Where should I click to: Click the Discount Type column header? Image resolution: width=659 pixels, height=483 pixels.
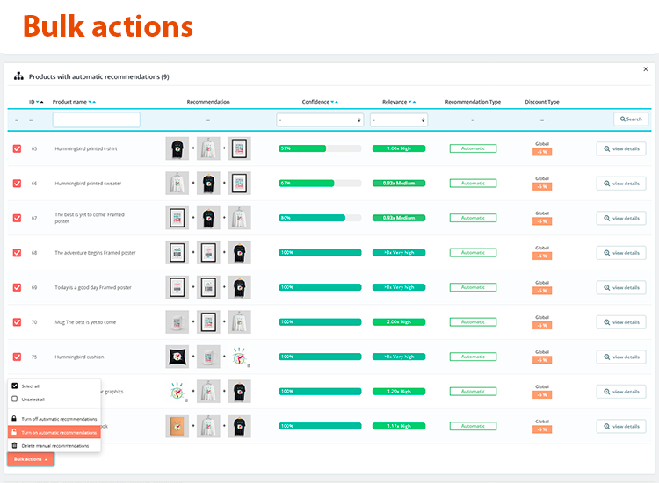[x=542, y=102]
